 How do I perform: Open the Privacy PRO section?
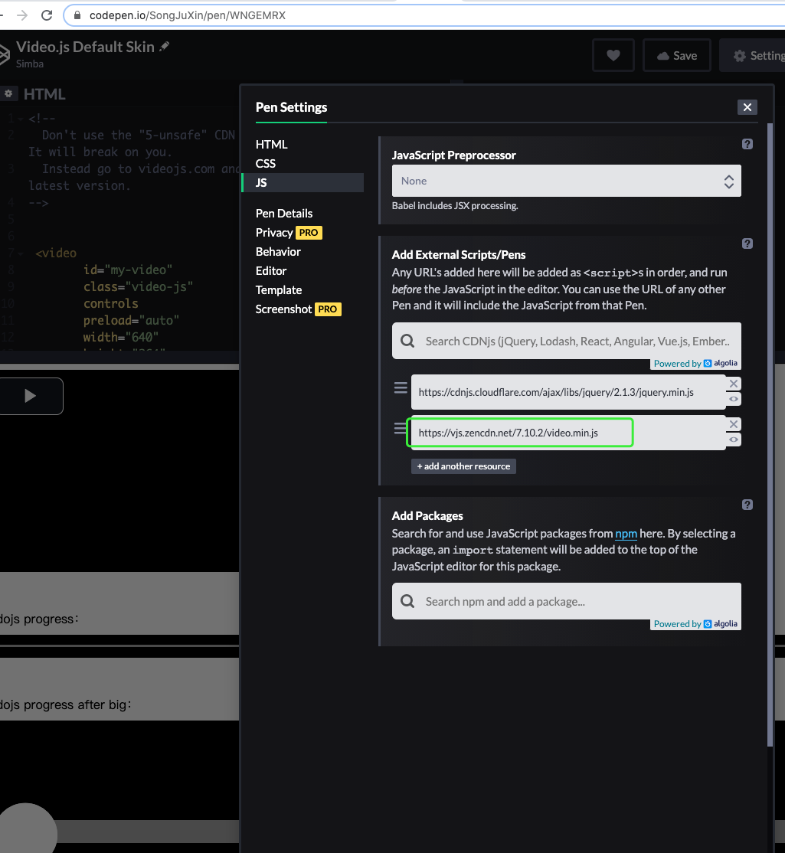coord(289,232)
